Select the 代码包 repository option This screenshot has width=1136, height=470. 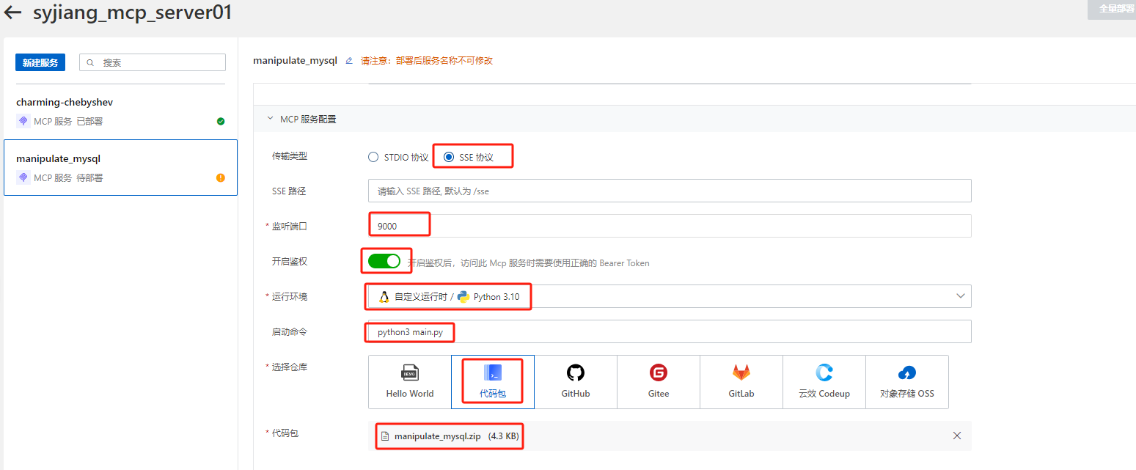(x=493, y=382)
